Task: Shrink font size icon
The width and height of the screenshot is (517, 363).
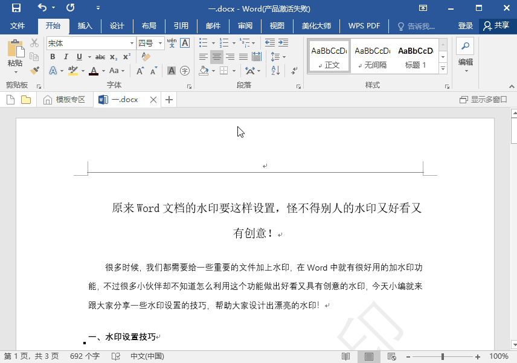Action: [x=153, y=71]
